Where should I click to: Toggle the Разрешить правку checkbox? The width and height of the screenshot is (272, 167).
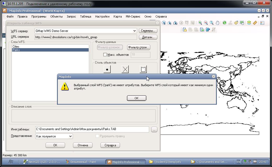pyautogui.click(x=98, y=136)
